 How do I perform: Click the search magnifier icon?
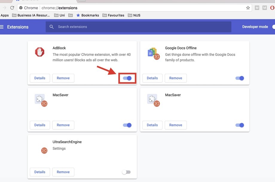tap(51, 27)
